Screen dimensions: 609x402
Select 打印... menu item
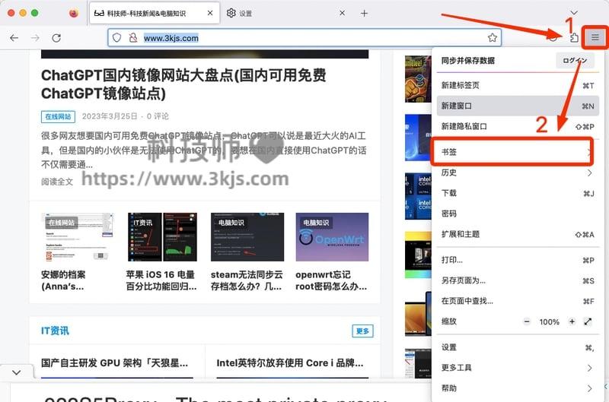click(518, 260)
